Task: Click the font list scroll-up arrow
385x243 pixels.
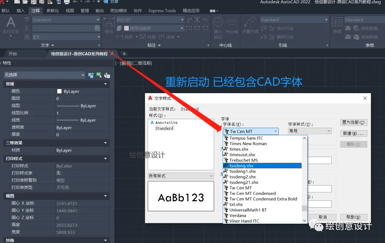Action: click(x=304, y=138)
